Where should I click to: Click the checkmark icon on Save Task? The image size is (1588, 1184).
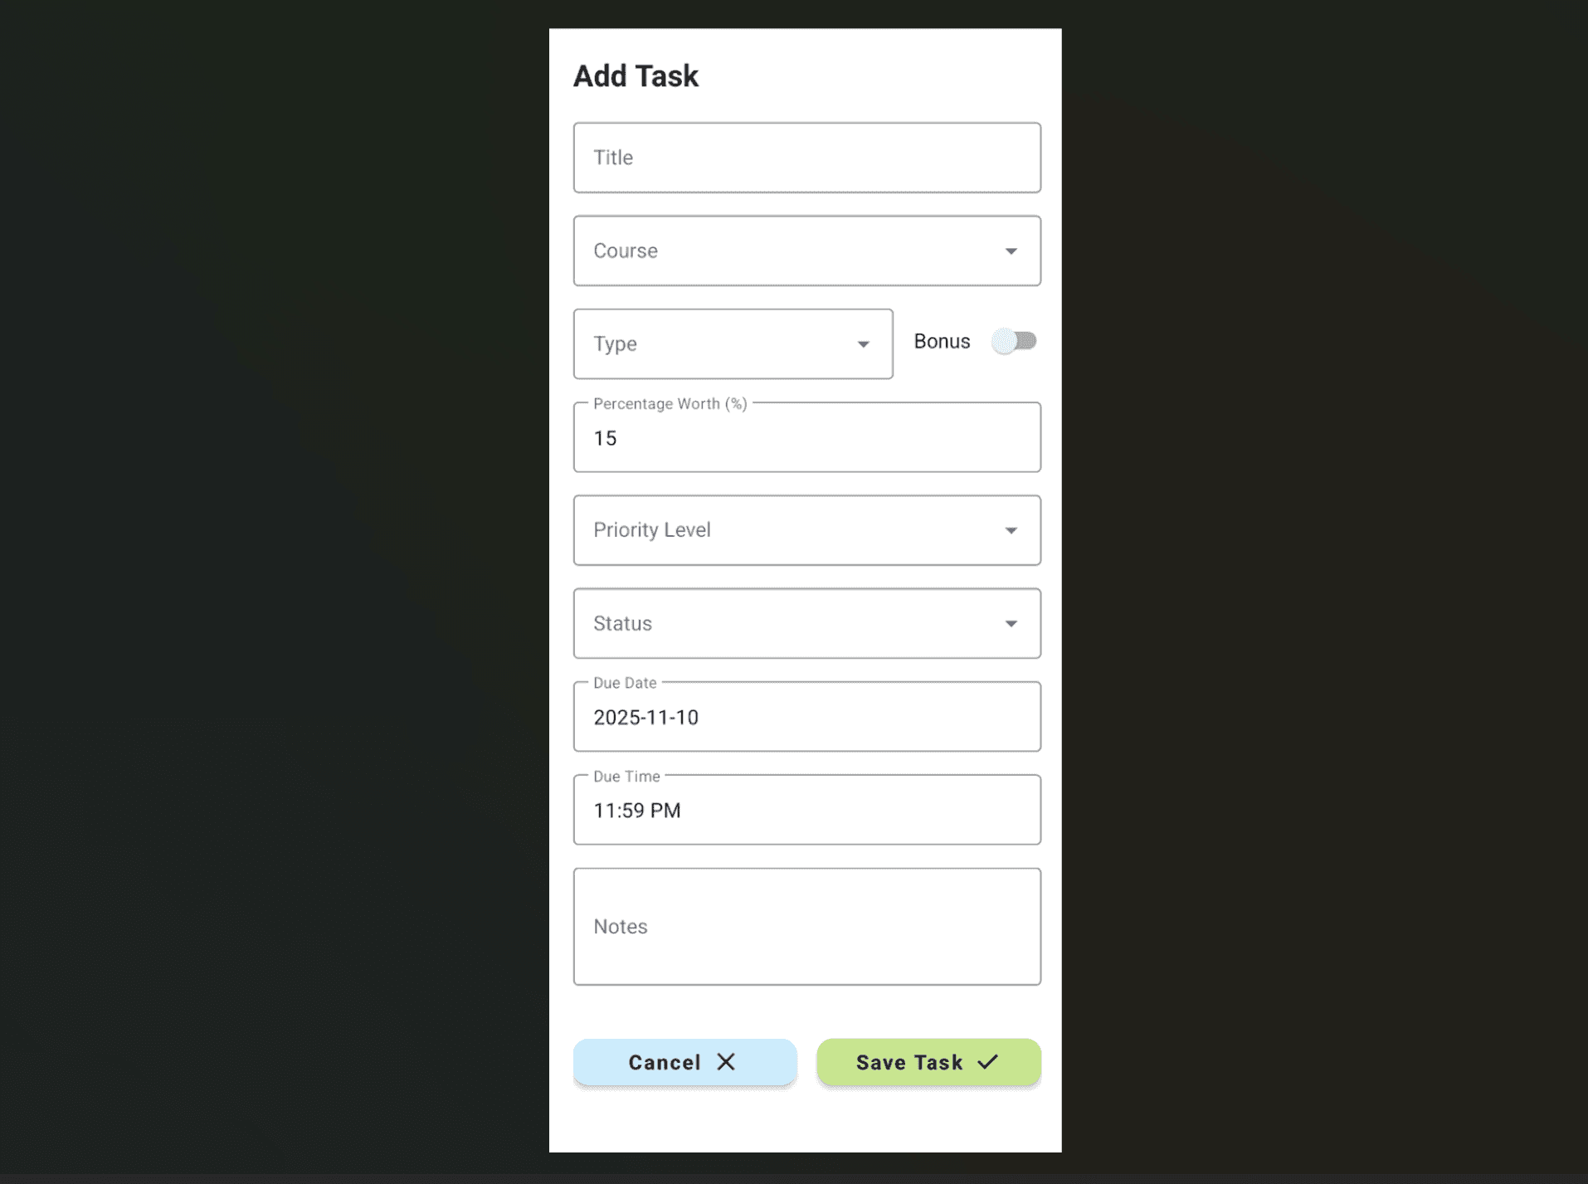click(987, 1062)
